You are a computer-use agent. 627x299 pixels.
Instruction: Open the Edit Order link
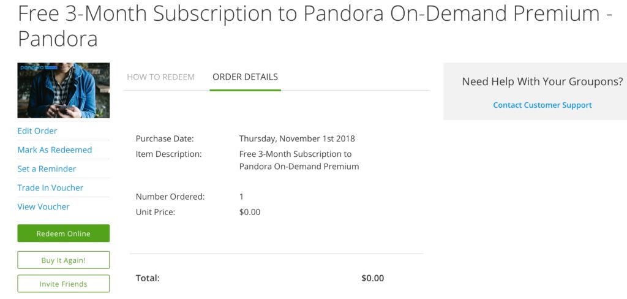point(37,131)
